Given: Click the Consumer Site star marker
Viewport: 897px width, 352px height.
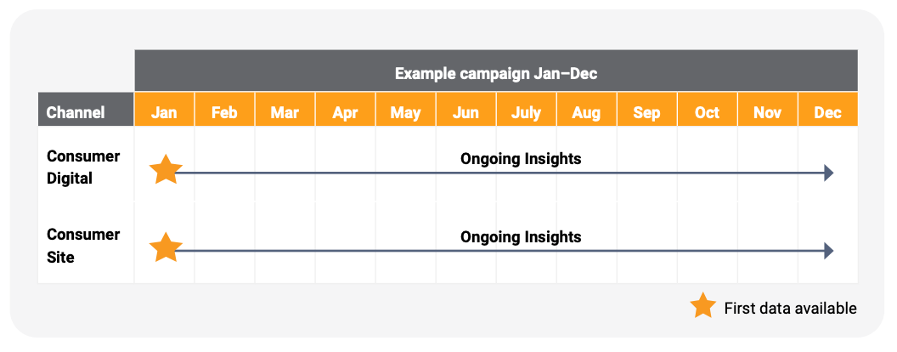Looking at the screenshot, I should tap(166, 248).
